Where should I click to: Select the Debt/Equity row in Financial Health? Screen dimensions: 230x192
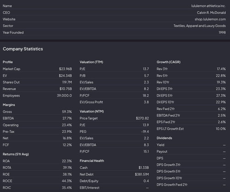coord(114,181)
